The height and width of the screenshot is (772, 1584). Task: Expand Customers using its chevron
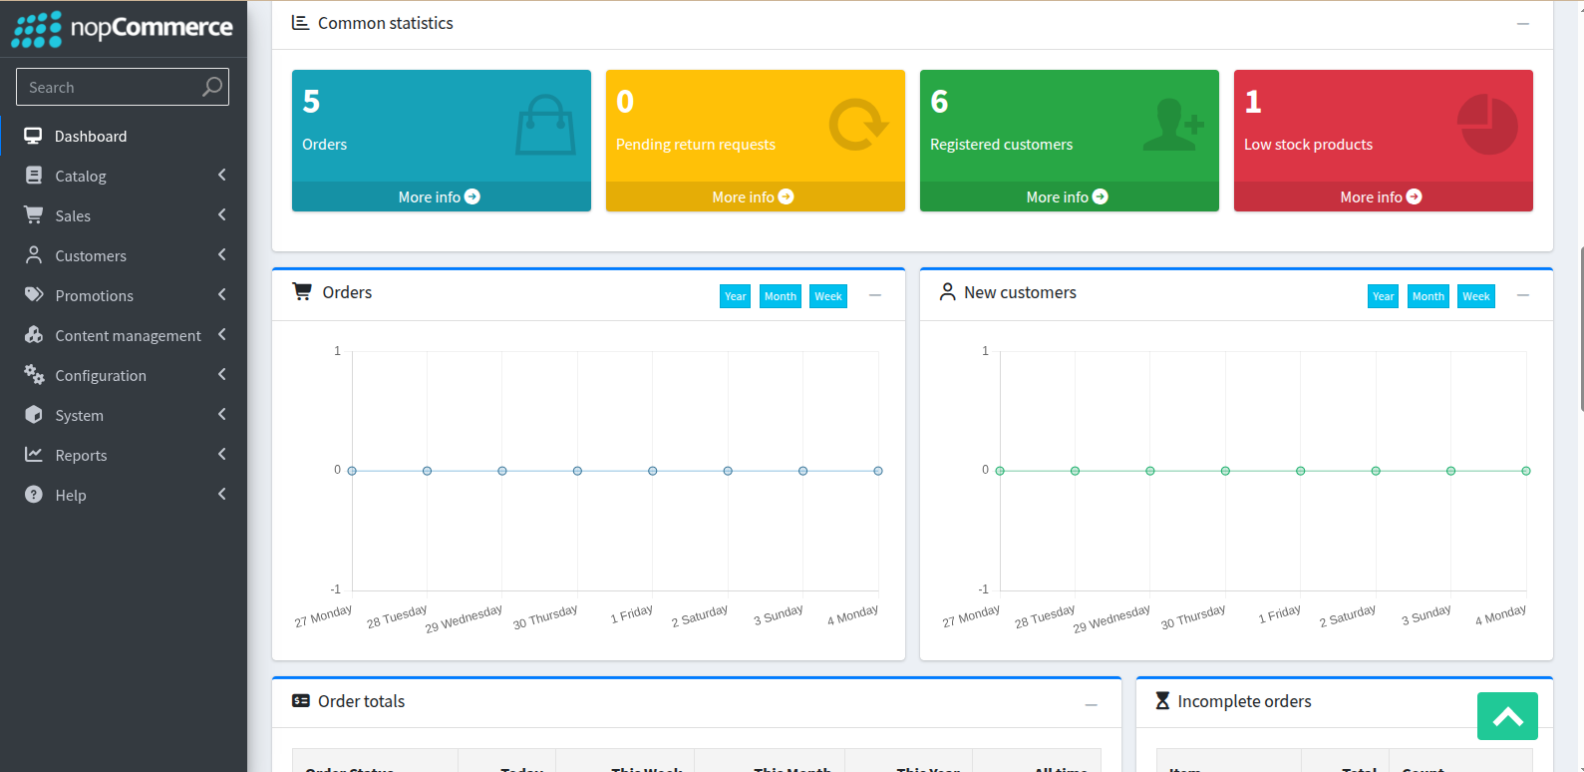pyautogui.click(x=221, y=255)
